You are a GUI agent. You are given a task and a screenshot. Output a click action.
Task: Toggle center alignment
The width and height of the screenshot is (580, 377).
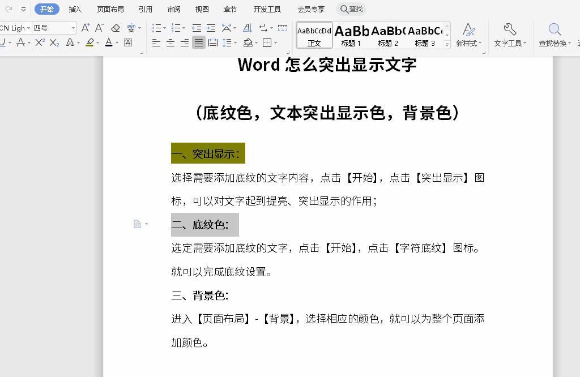pos(170,42)
